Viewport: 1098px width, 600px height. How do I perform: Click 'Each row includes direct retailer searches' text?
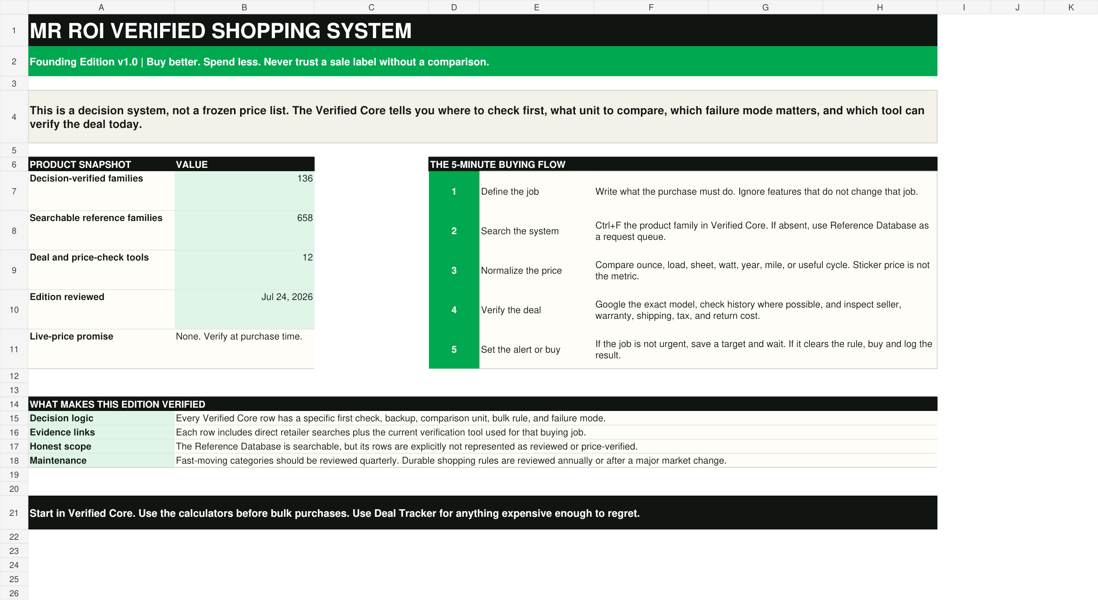pos(556,432)
